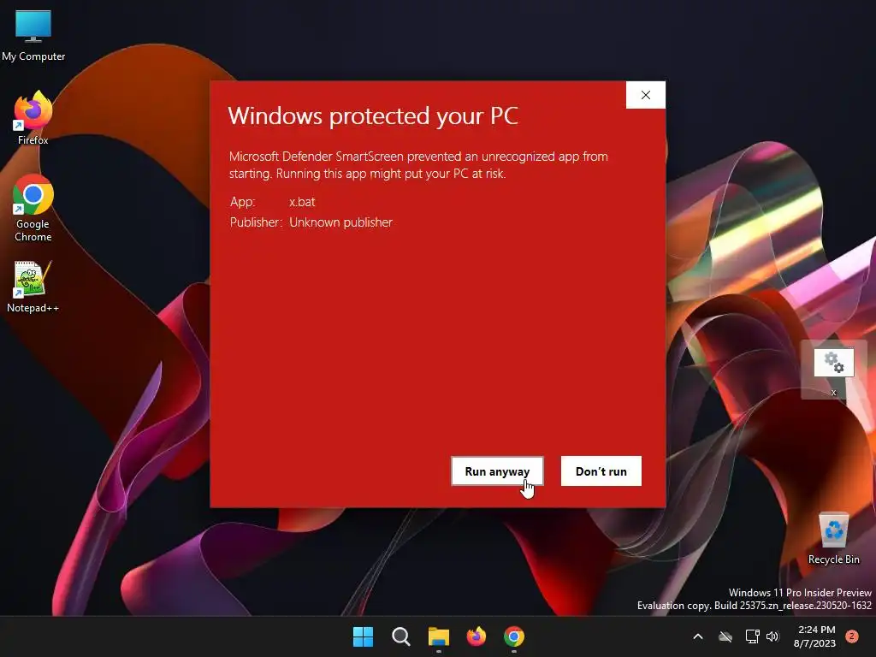Image resolution: width=876 pixels, height=657 pixels.
Task: Click the x.bat app name text
Action: tap(302, 202)
